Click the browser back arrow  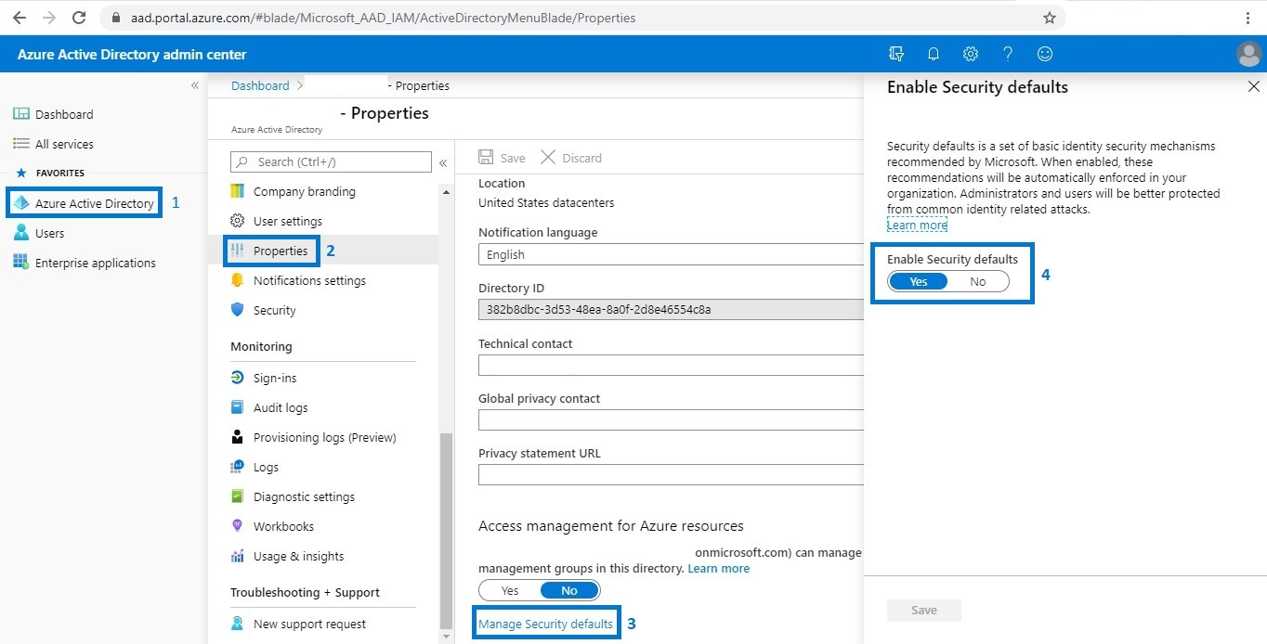click(19, 18)
